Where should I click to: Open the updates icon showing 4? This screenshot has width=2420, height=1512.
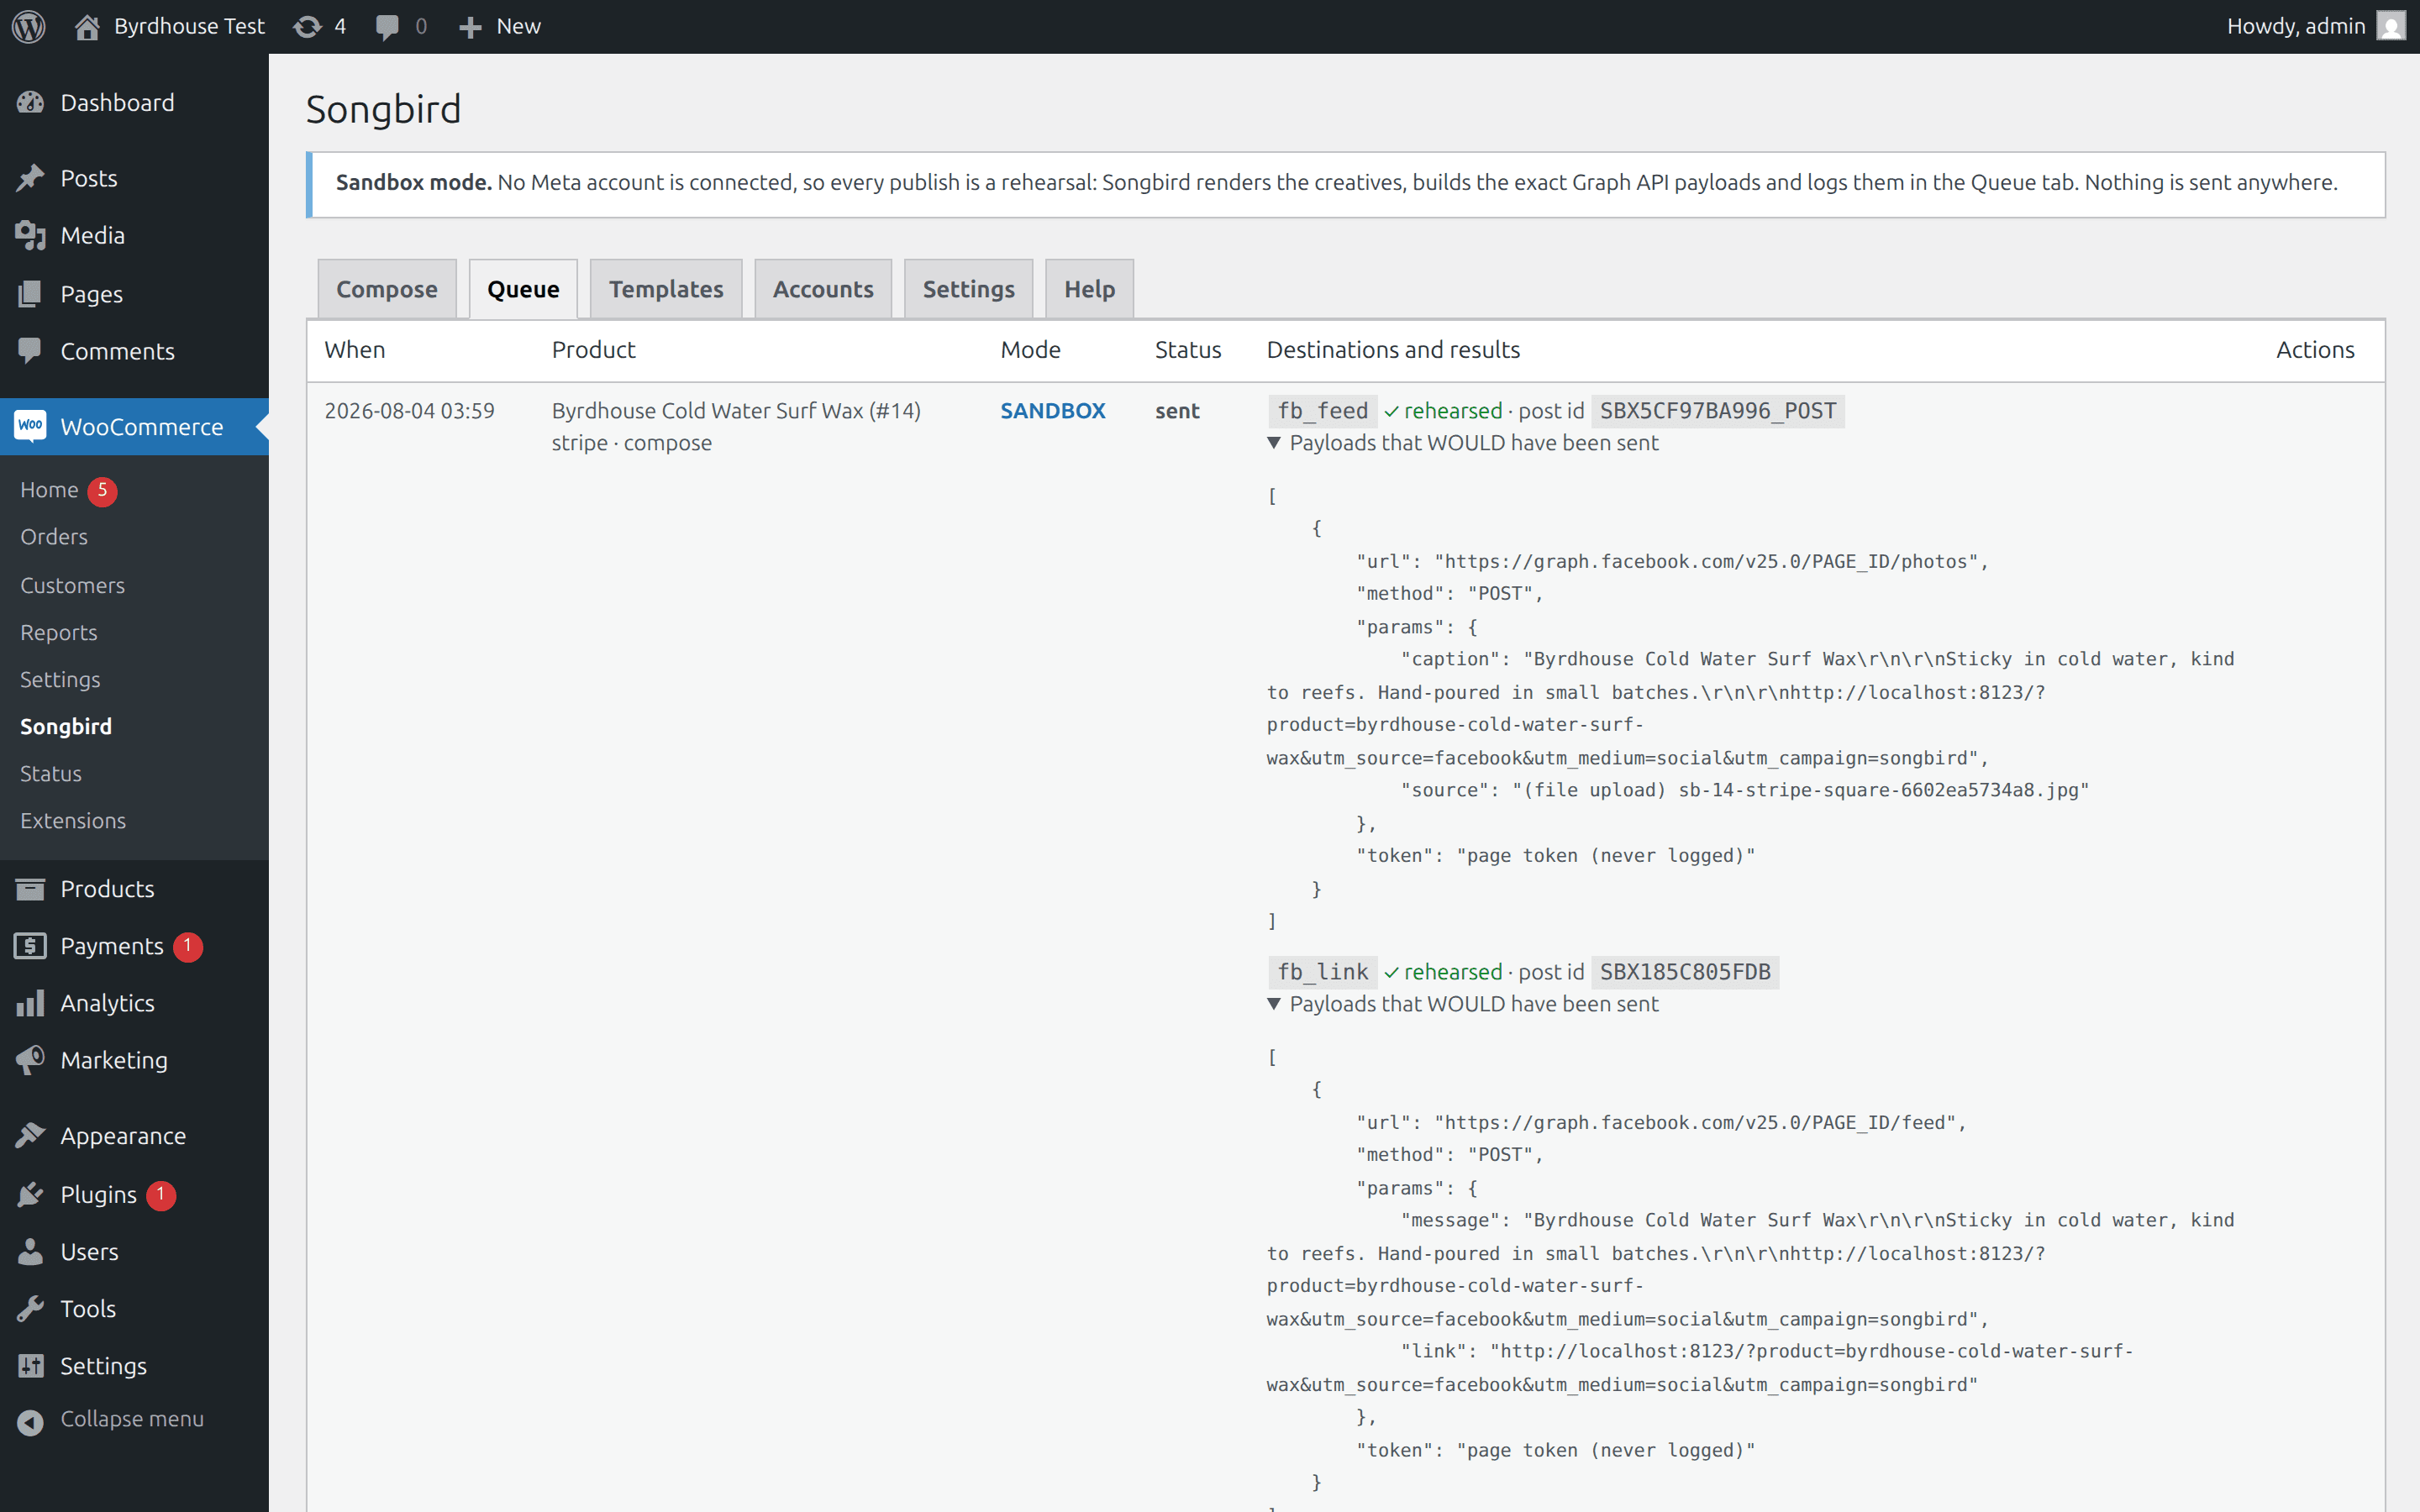point(307,26)
